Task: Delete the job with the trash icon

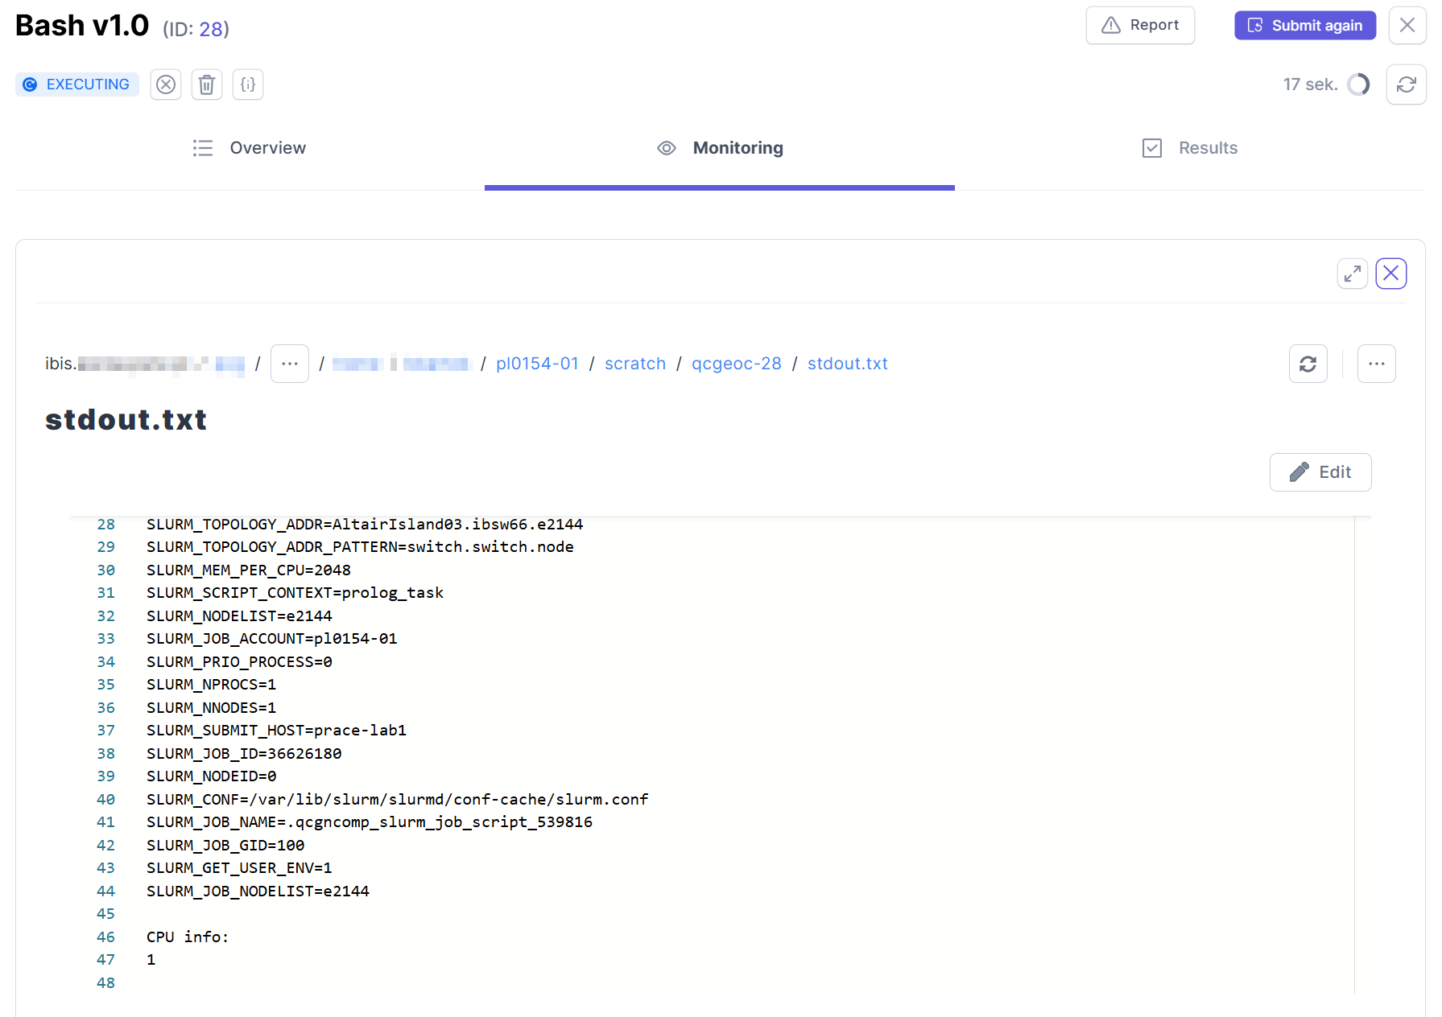Action: [207, 84]
